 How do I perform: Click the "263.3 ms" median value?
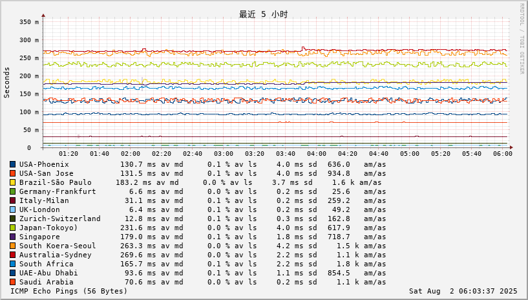pyautogui.click(x=138, y=246)
